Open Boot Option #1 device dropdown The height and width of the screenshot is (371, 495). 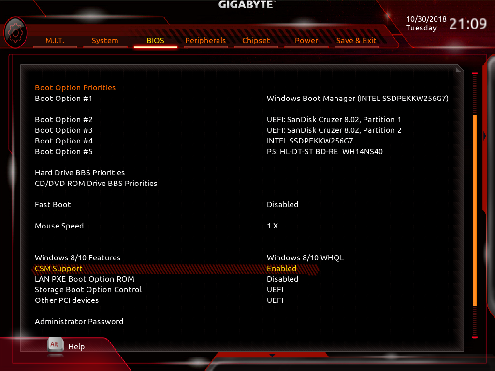point(357,99)
